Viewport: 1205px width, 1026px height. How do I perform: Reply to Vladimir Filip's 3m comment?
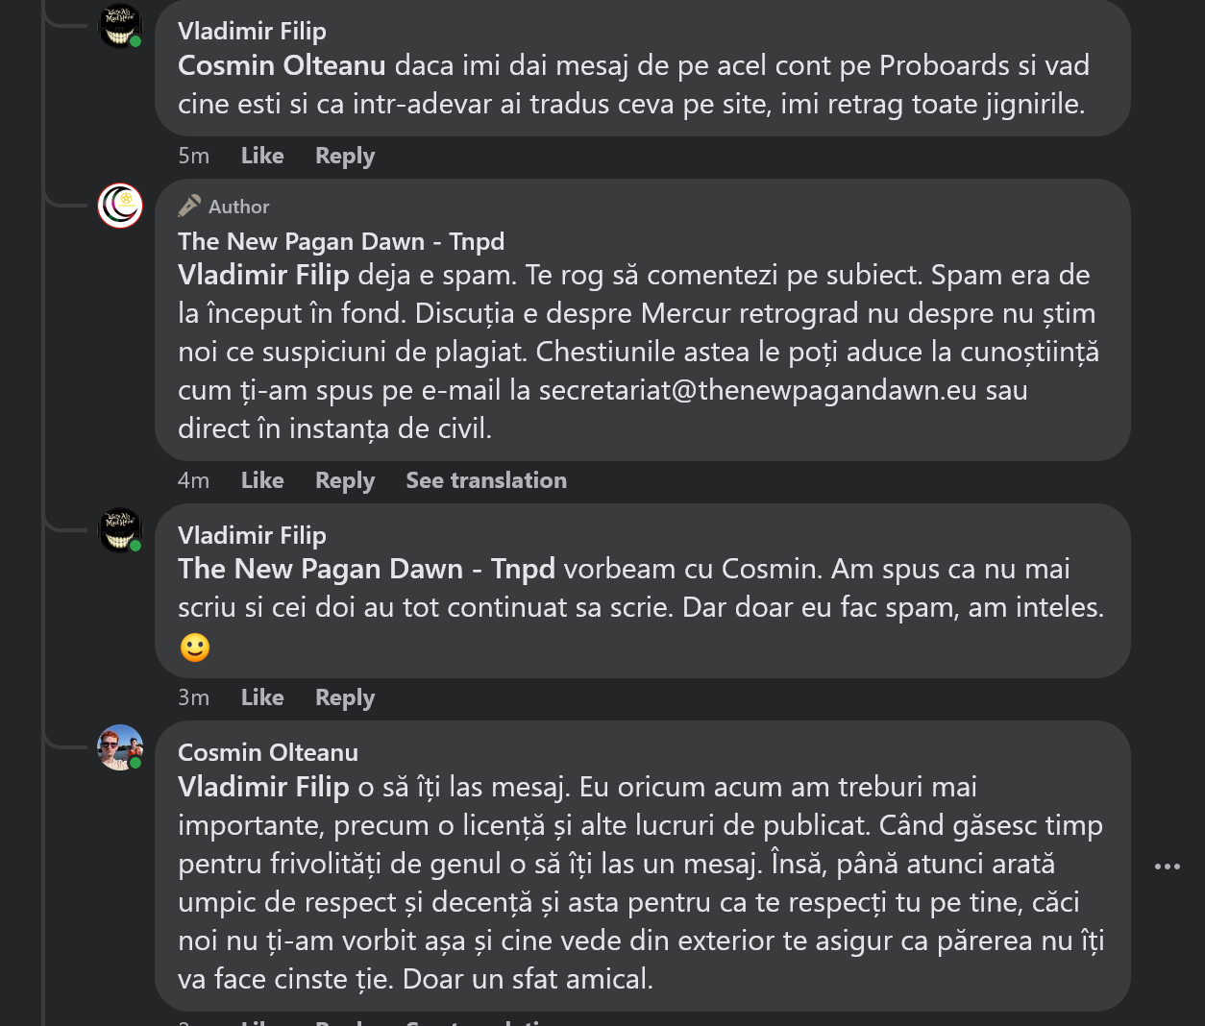coord(344,697)
